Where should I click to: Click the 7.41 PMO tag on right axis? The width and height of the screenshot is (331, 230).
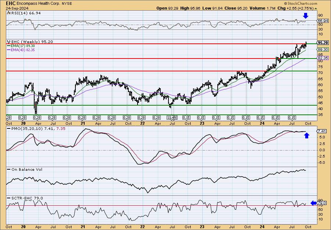[322, 131]
